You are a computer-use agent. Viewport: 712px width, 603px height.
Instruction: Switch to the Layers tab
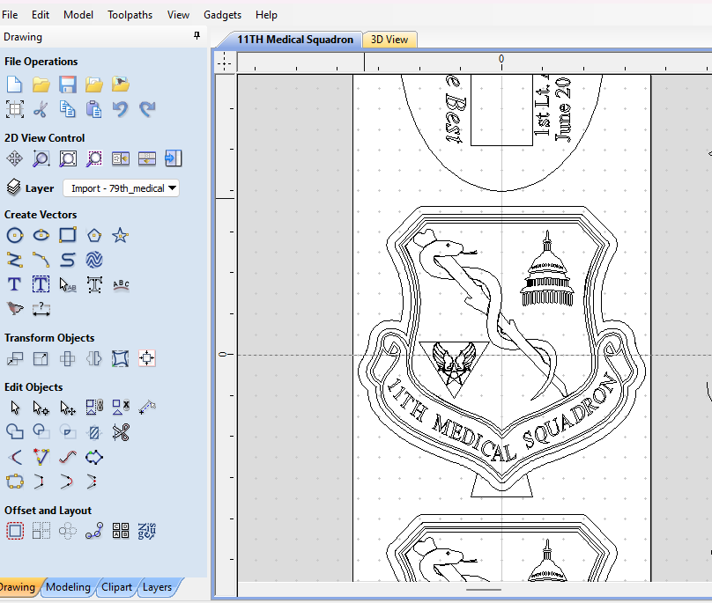tap(157, 587)
